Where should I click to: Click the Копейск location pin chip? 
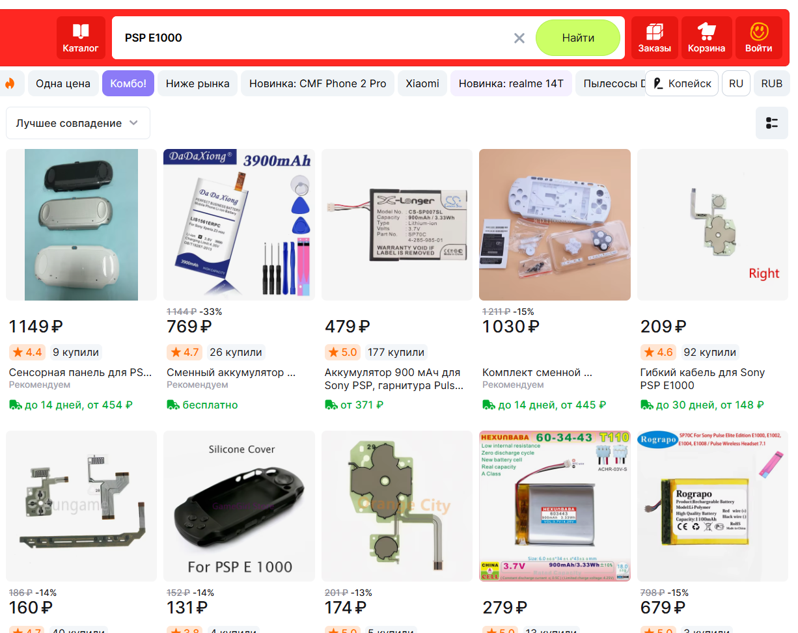click(682, 83)
